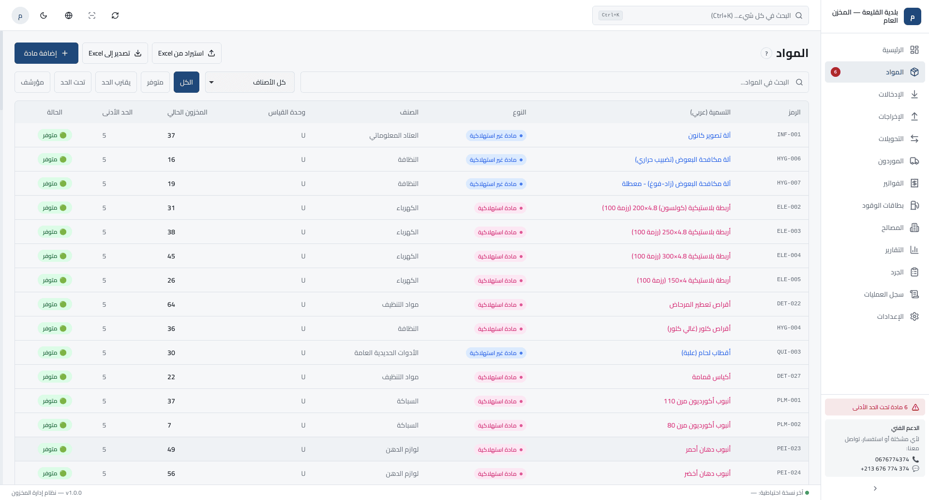
Task: Click the الجرد clipboard icon
Action: pyautogui.click(x=914, y=272)
